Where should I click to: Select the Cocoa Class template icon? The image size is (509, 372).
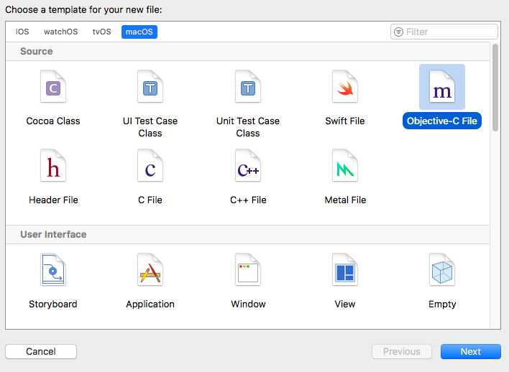pos(53,86)
